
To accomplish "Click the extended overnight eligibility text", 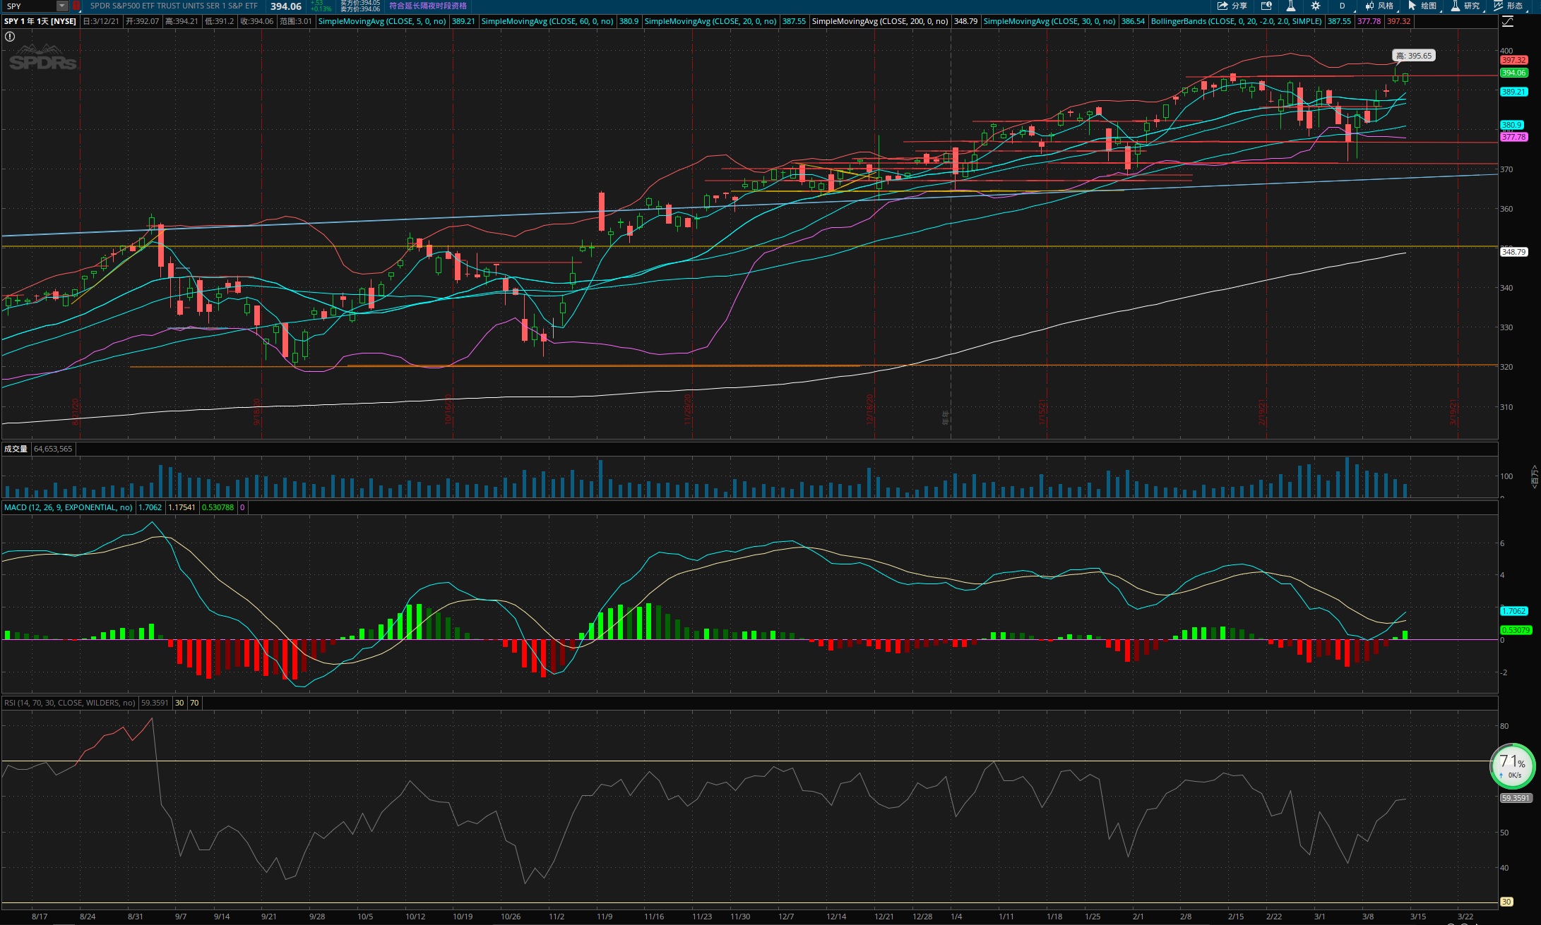I will pyautogui.click(x=428, y=6).
